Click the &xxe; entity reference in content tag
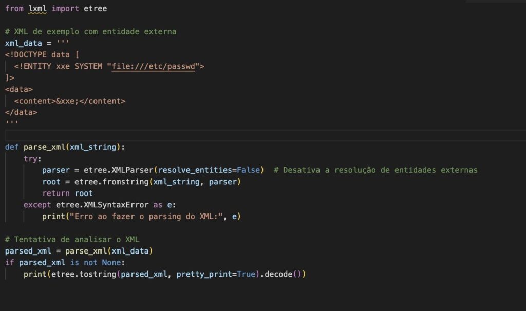 pyautogui.click(x=67, y=101)
